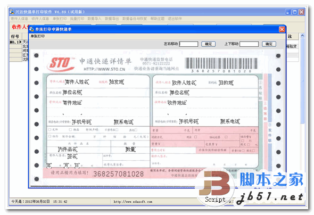Open 数据导出 menu in main window
The height and width of the screenshot is (215, 314).
[112, 19]
